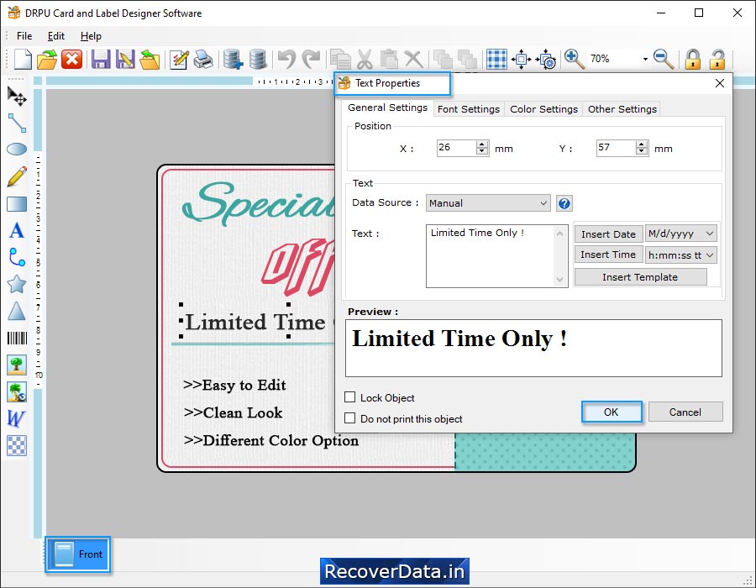Image resolution: width=756 pixels, height=588 pixels.
Task: Click the database with plus icon
Action: (233, 60)
